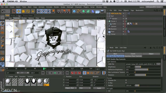Toggle Y axis lock

pos(44,11)
